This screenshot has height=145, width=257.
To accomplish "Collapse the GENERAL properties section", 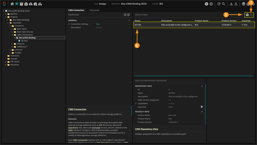I will [129, 20].
